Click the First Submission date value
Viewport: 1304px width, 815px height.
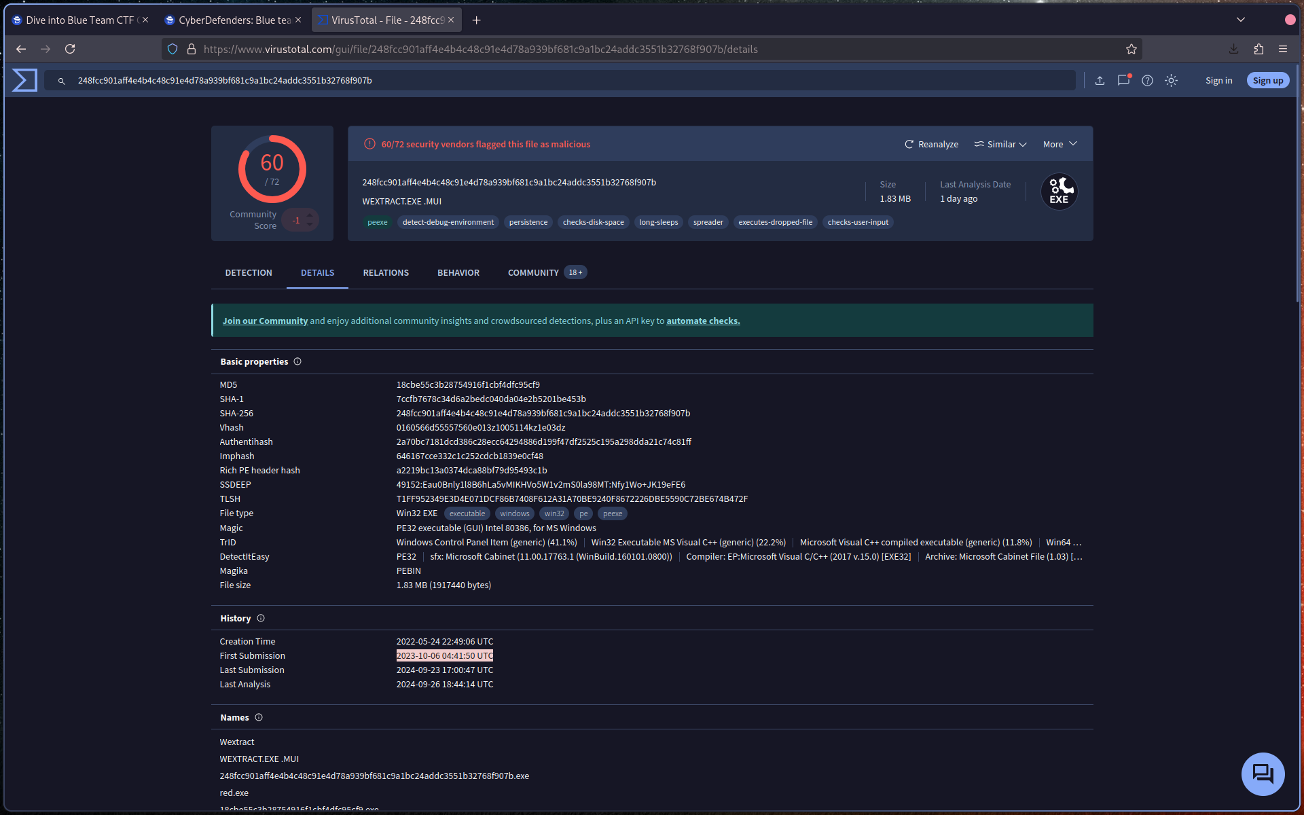click(445, 655)
